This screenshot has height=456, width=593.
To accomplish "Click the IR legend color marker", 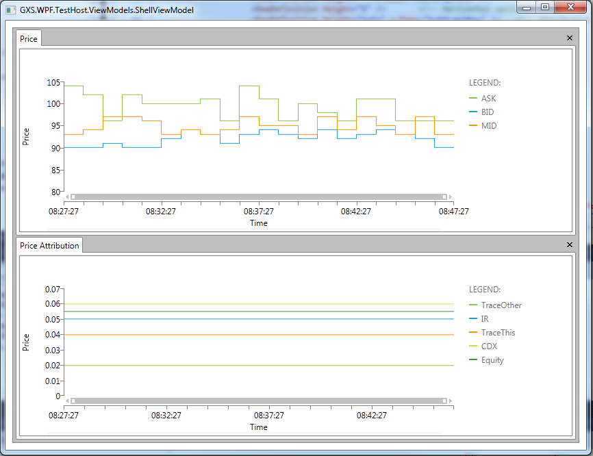I will tap(472, 319).
